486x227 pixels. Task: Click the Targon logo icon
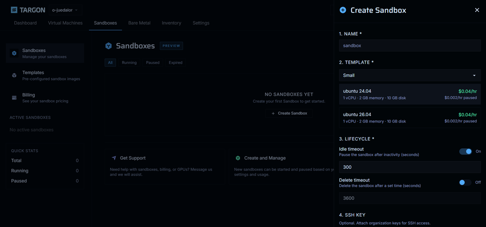pos(14,10)
